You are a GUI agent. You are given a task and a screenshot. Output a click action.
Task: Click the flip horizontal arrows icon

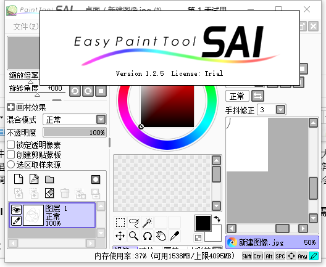point(258,96)
